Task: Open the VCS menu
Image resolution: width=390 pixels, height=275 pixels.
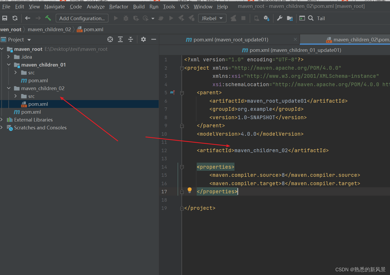Action: pyautogui.click(x=185, y=7)
